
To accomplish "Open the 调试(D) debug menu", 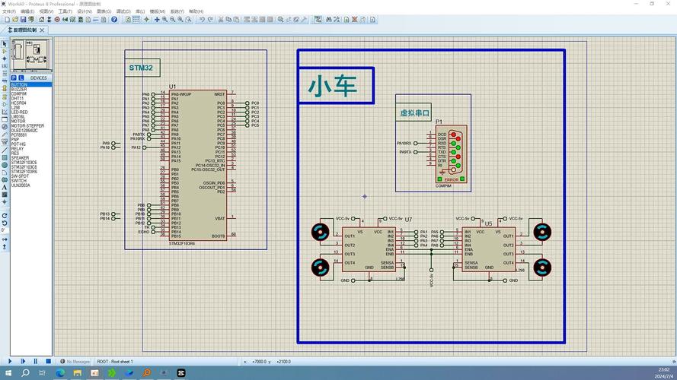I will point(123,11).
